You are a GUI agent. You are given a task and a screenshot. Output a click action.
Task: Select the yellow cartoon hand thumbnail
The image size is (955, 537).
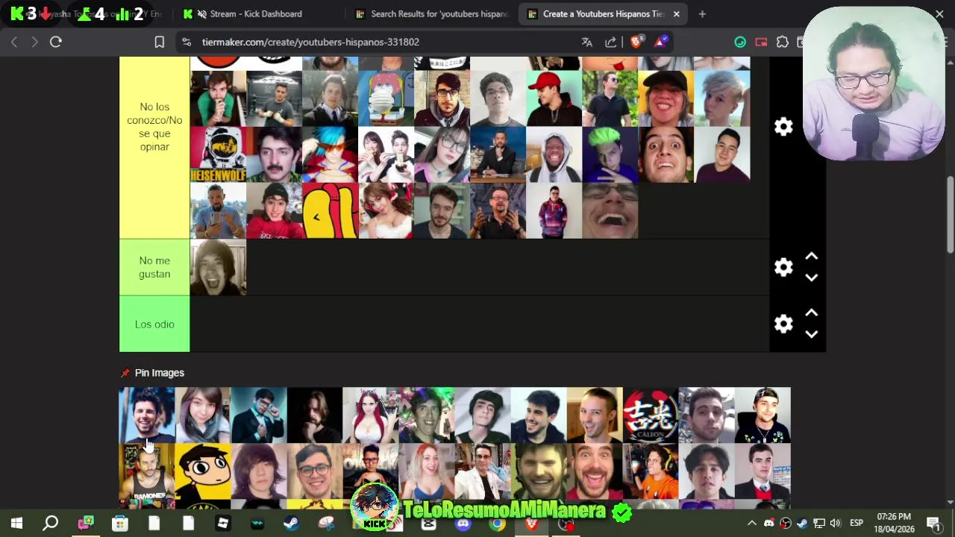point(330,210)
